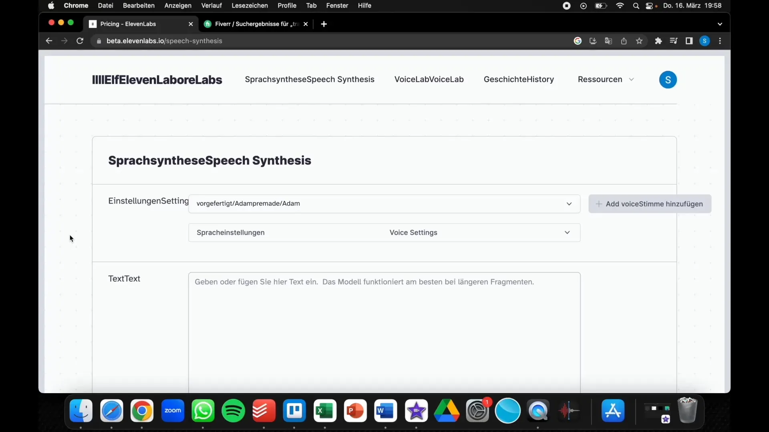769x432 pixels.
Task: Open the VoiceLab navigation link
Action: (x=429, y=79)
